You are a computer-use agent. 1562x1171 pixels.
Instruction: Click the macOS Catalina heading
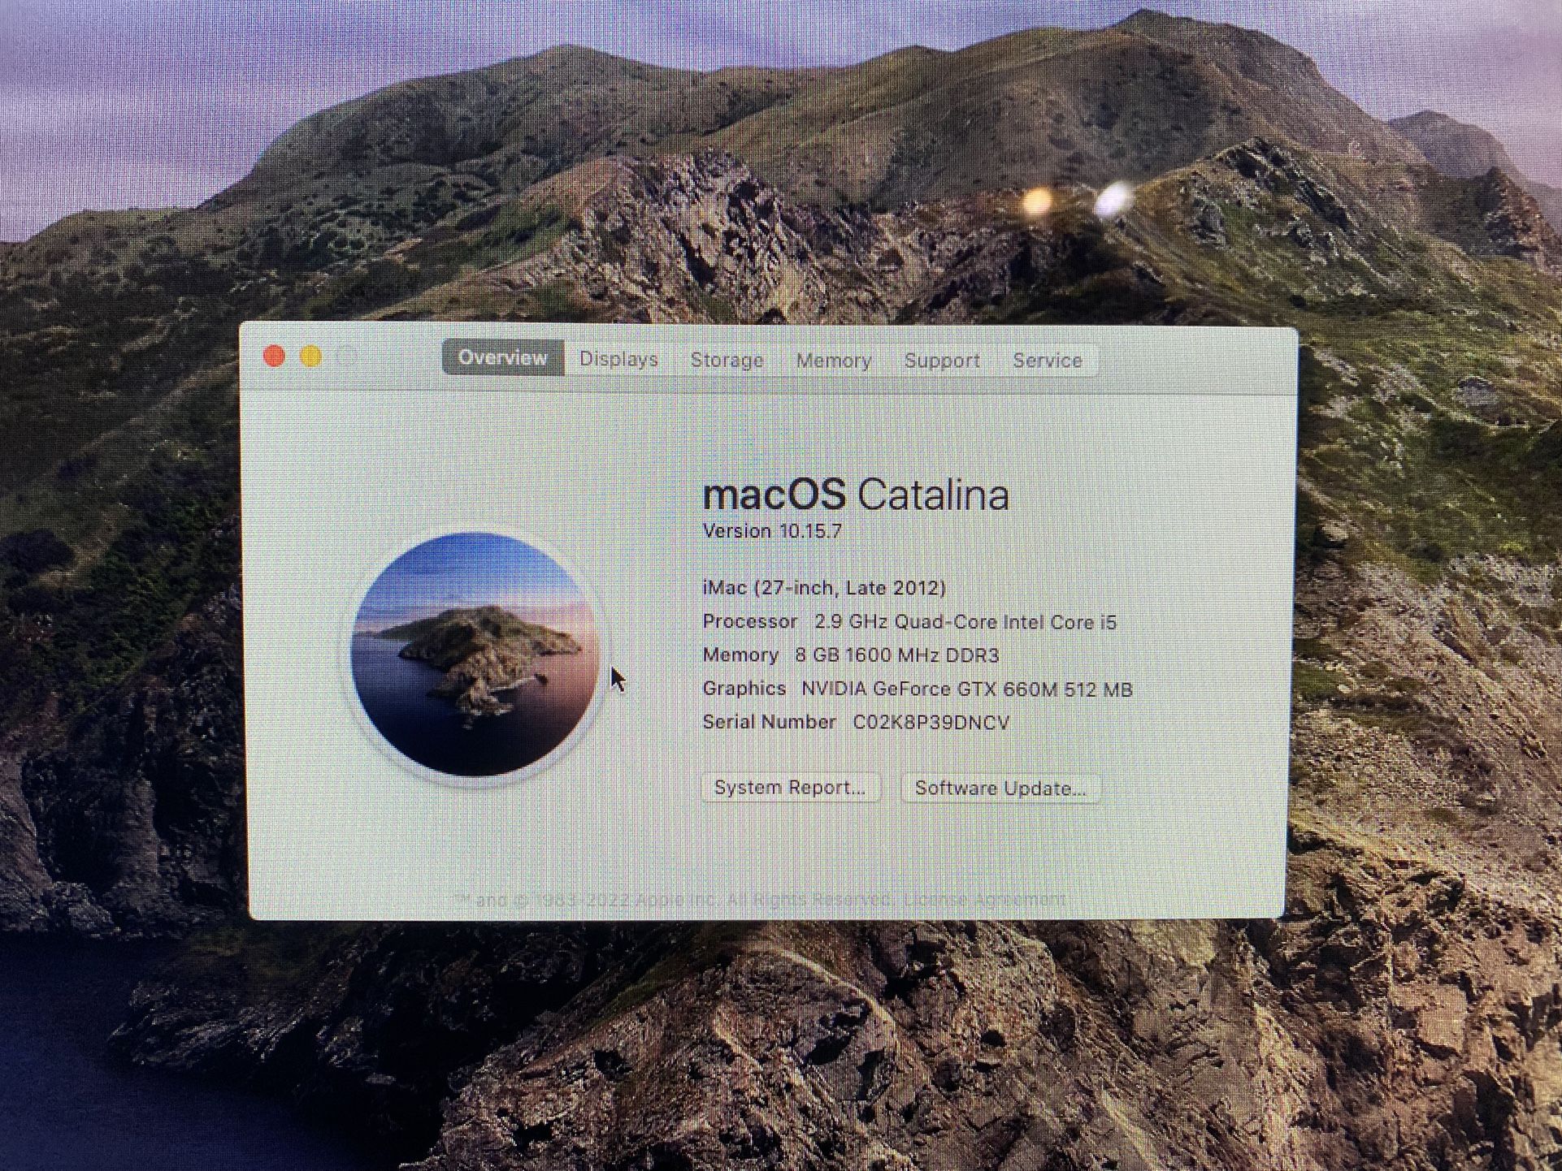856,494
